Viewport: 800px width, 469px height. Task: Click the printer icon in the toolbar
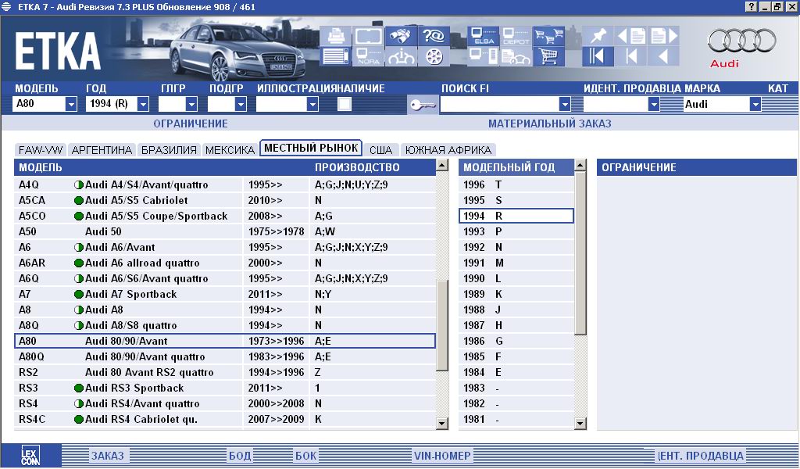[x=335, y=36]
